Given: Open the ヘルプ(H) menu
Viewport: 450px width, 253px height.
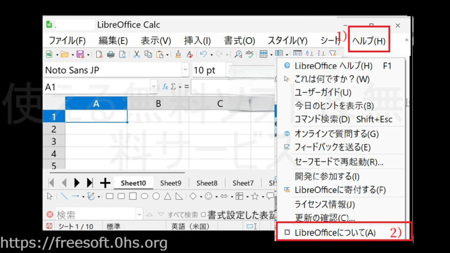Looking at the screenshot, I should pyautogui.click(x=369, y=40).
